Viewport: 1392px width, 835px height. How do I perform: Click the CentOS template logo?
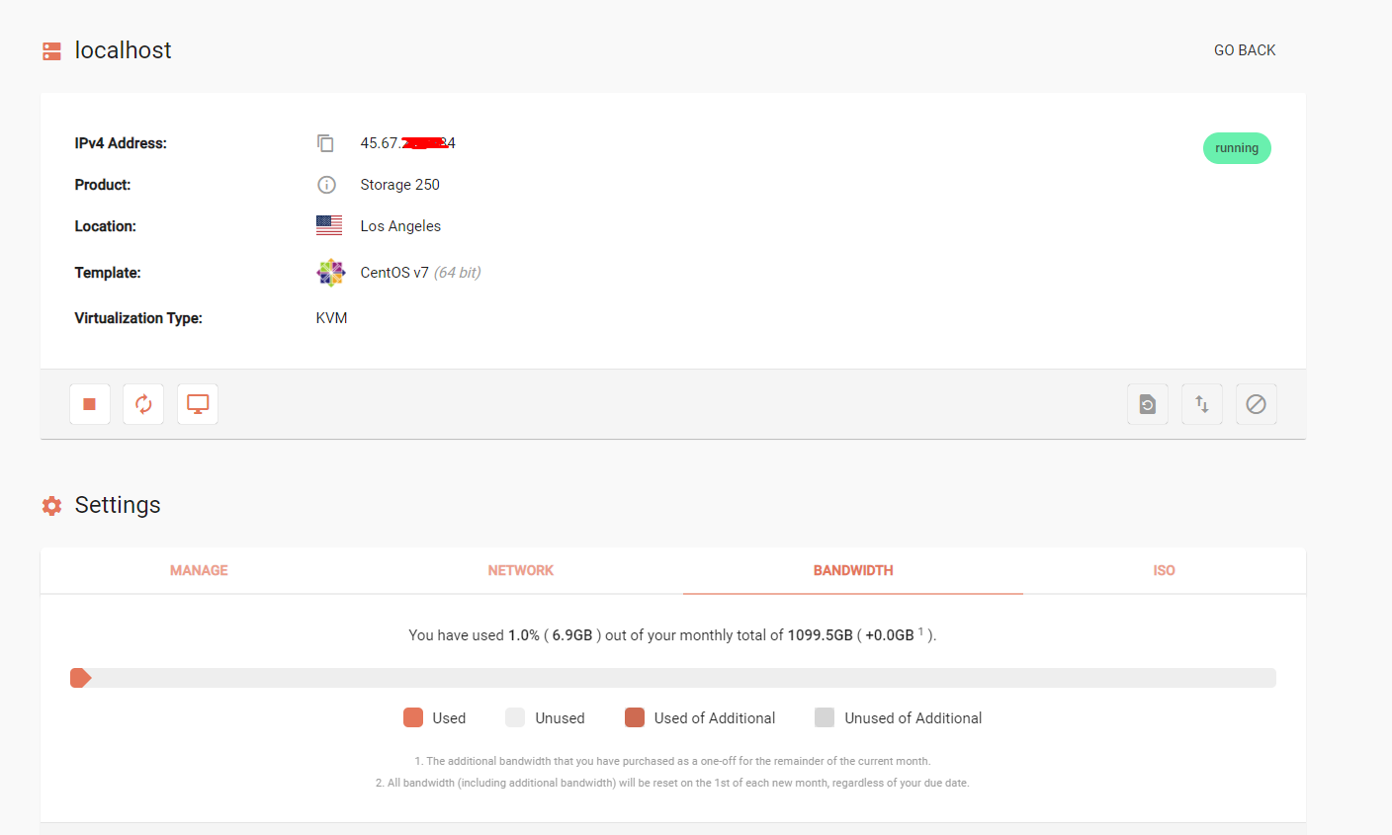(x=330, y=273)
